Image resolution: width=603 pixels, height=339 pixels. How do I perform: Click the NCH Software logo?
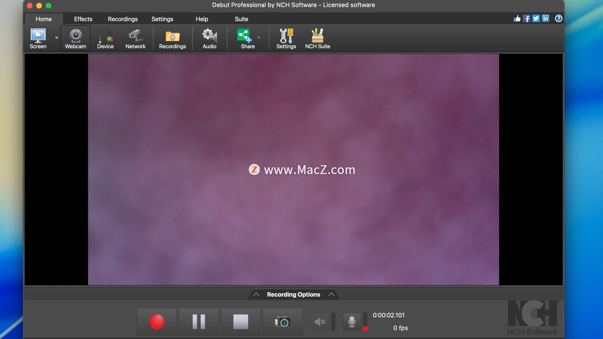click(532, 318)
